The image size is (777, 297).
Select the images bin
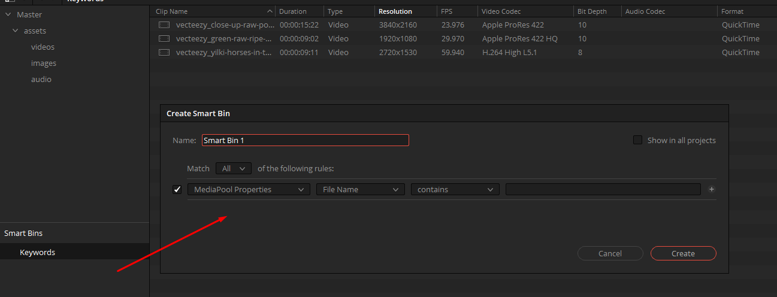tap(44, 63)
